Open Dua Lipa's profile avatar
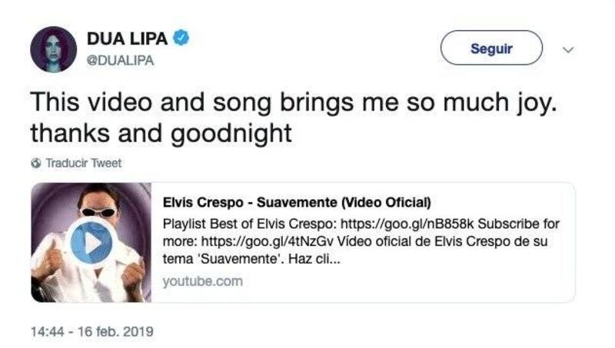 [x=53, y=49]
